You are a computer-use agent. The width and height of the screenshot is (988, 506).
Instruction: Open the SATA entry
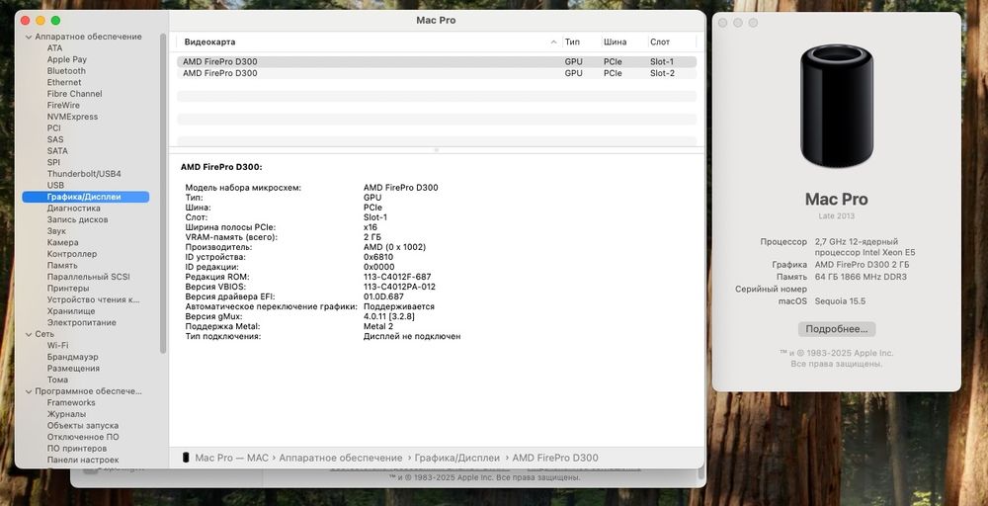coord(56,150)
